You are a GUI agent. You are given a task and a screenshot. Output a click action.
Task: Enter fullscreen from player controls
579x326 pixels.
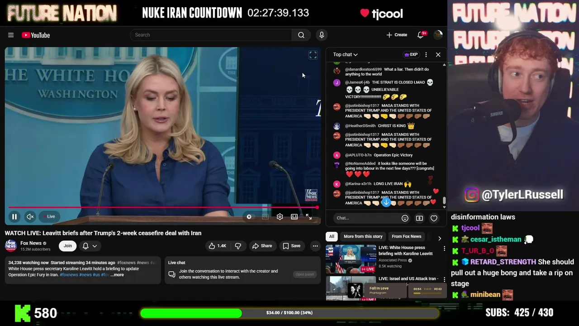[308, 217]
